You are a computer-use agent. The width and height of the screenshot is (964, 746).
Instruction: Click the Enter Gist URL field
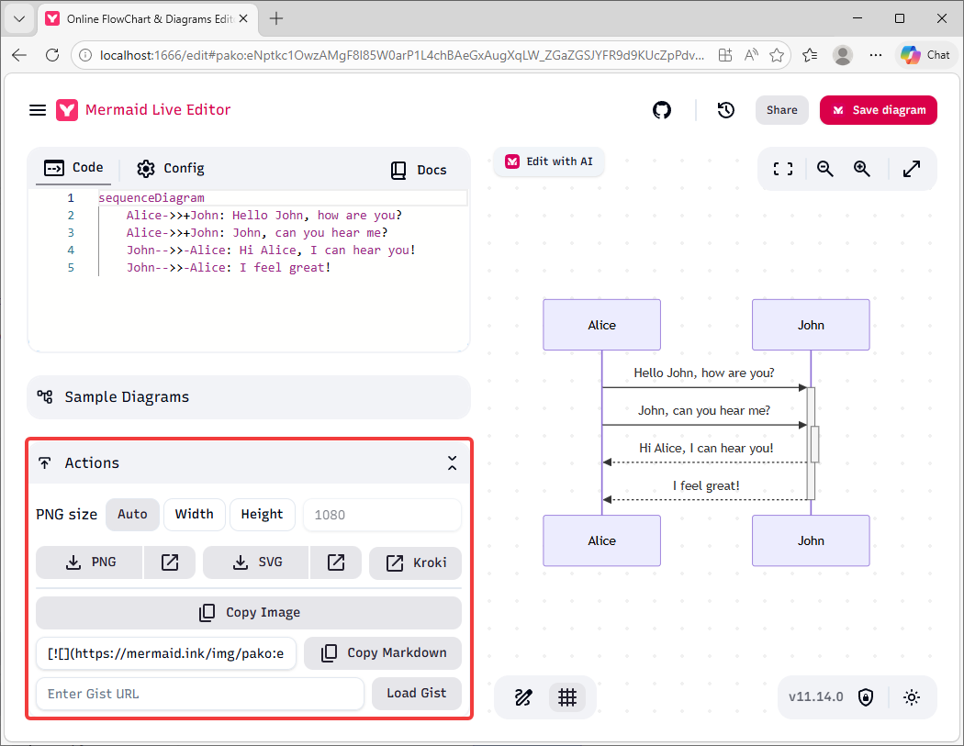pyautogui.click(x=200, y=694)
